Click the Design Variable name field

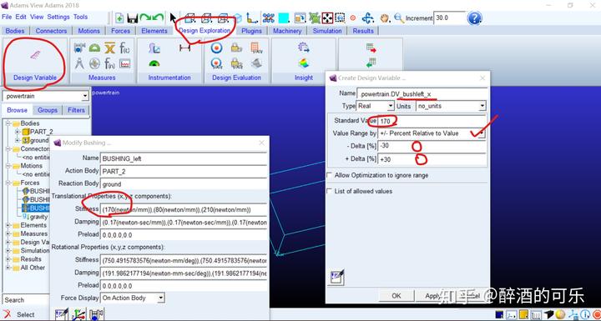point(422,93)
